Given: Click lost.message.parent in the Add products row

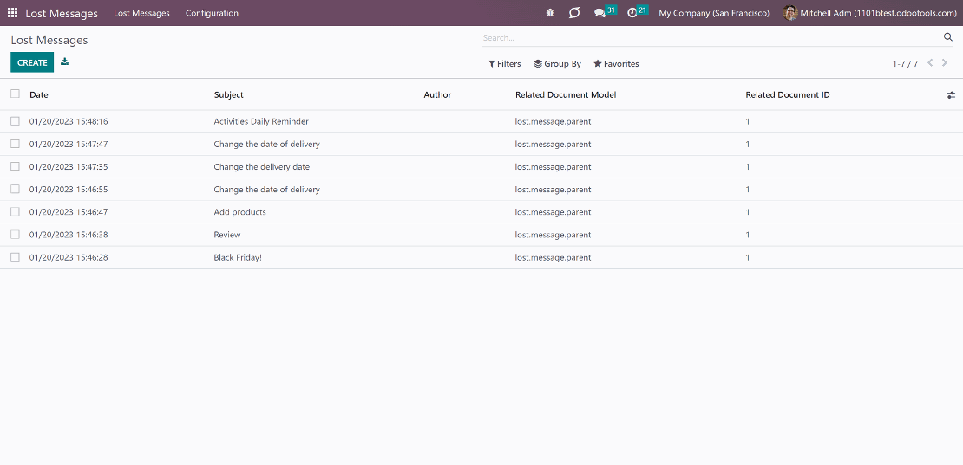Looking at the screenshot, I should [x=553, y=212].
